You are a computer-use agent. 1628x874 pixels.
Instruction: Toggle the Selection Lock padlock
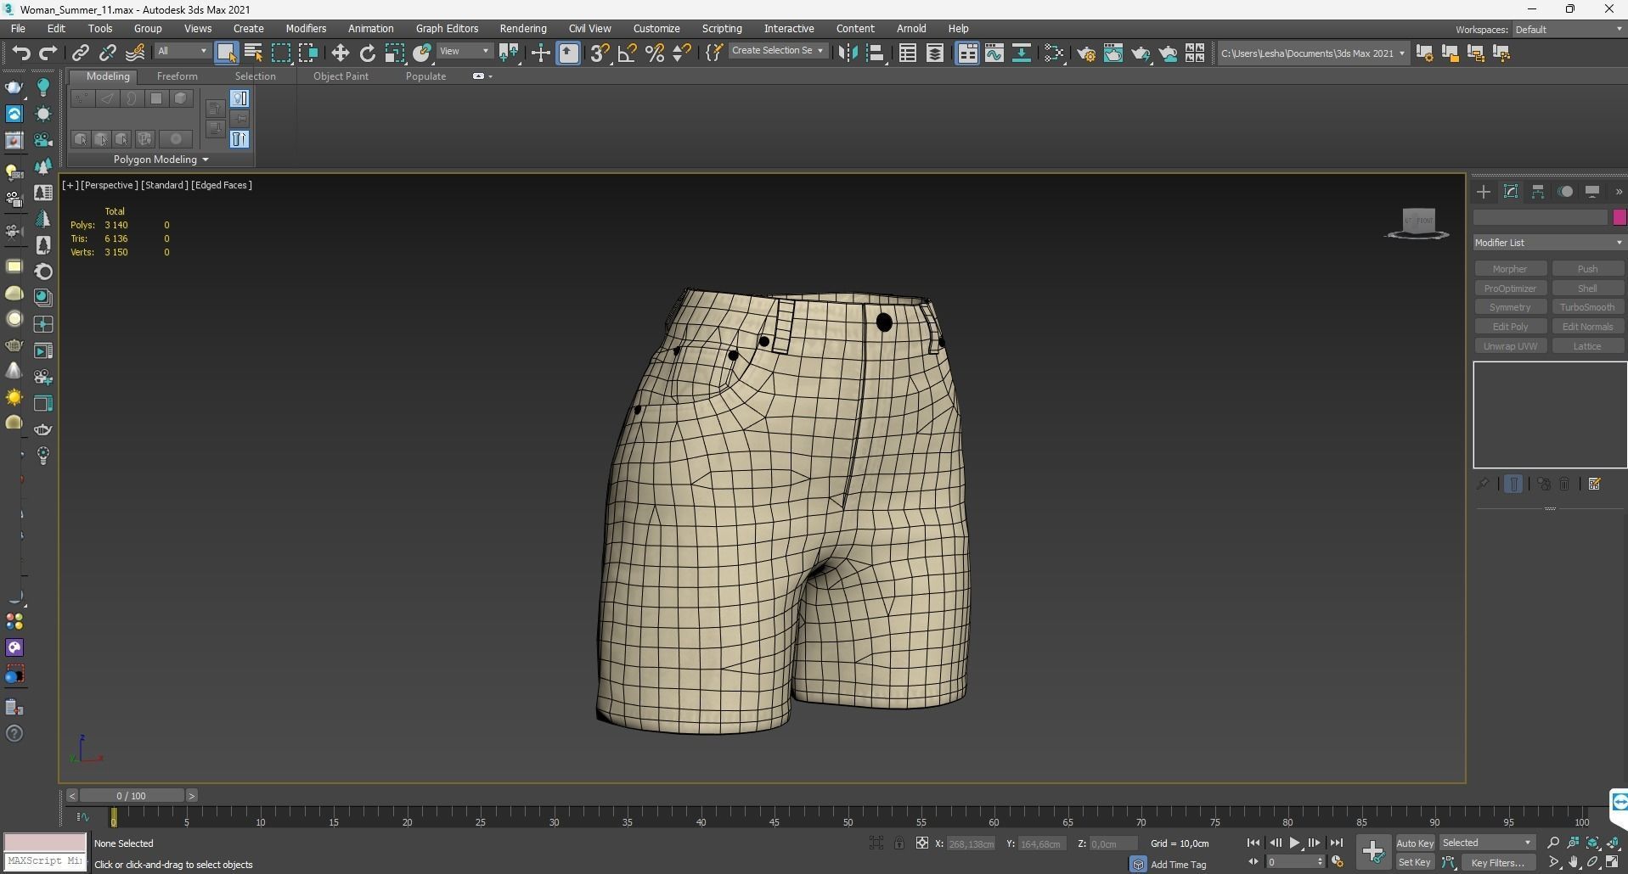point(898,843)
